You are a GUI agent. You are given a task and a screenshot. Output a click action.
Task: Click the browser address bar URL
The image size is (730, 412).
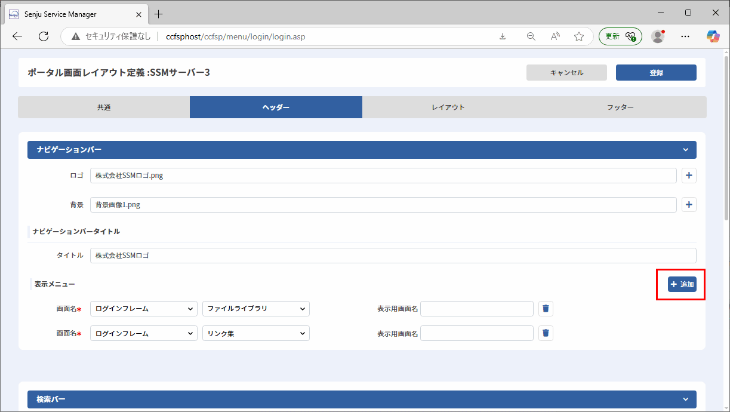click(236, 36)
